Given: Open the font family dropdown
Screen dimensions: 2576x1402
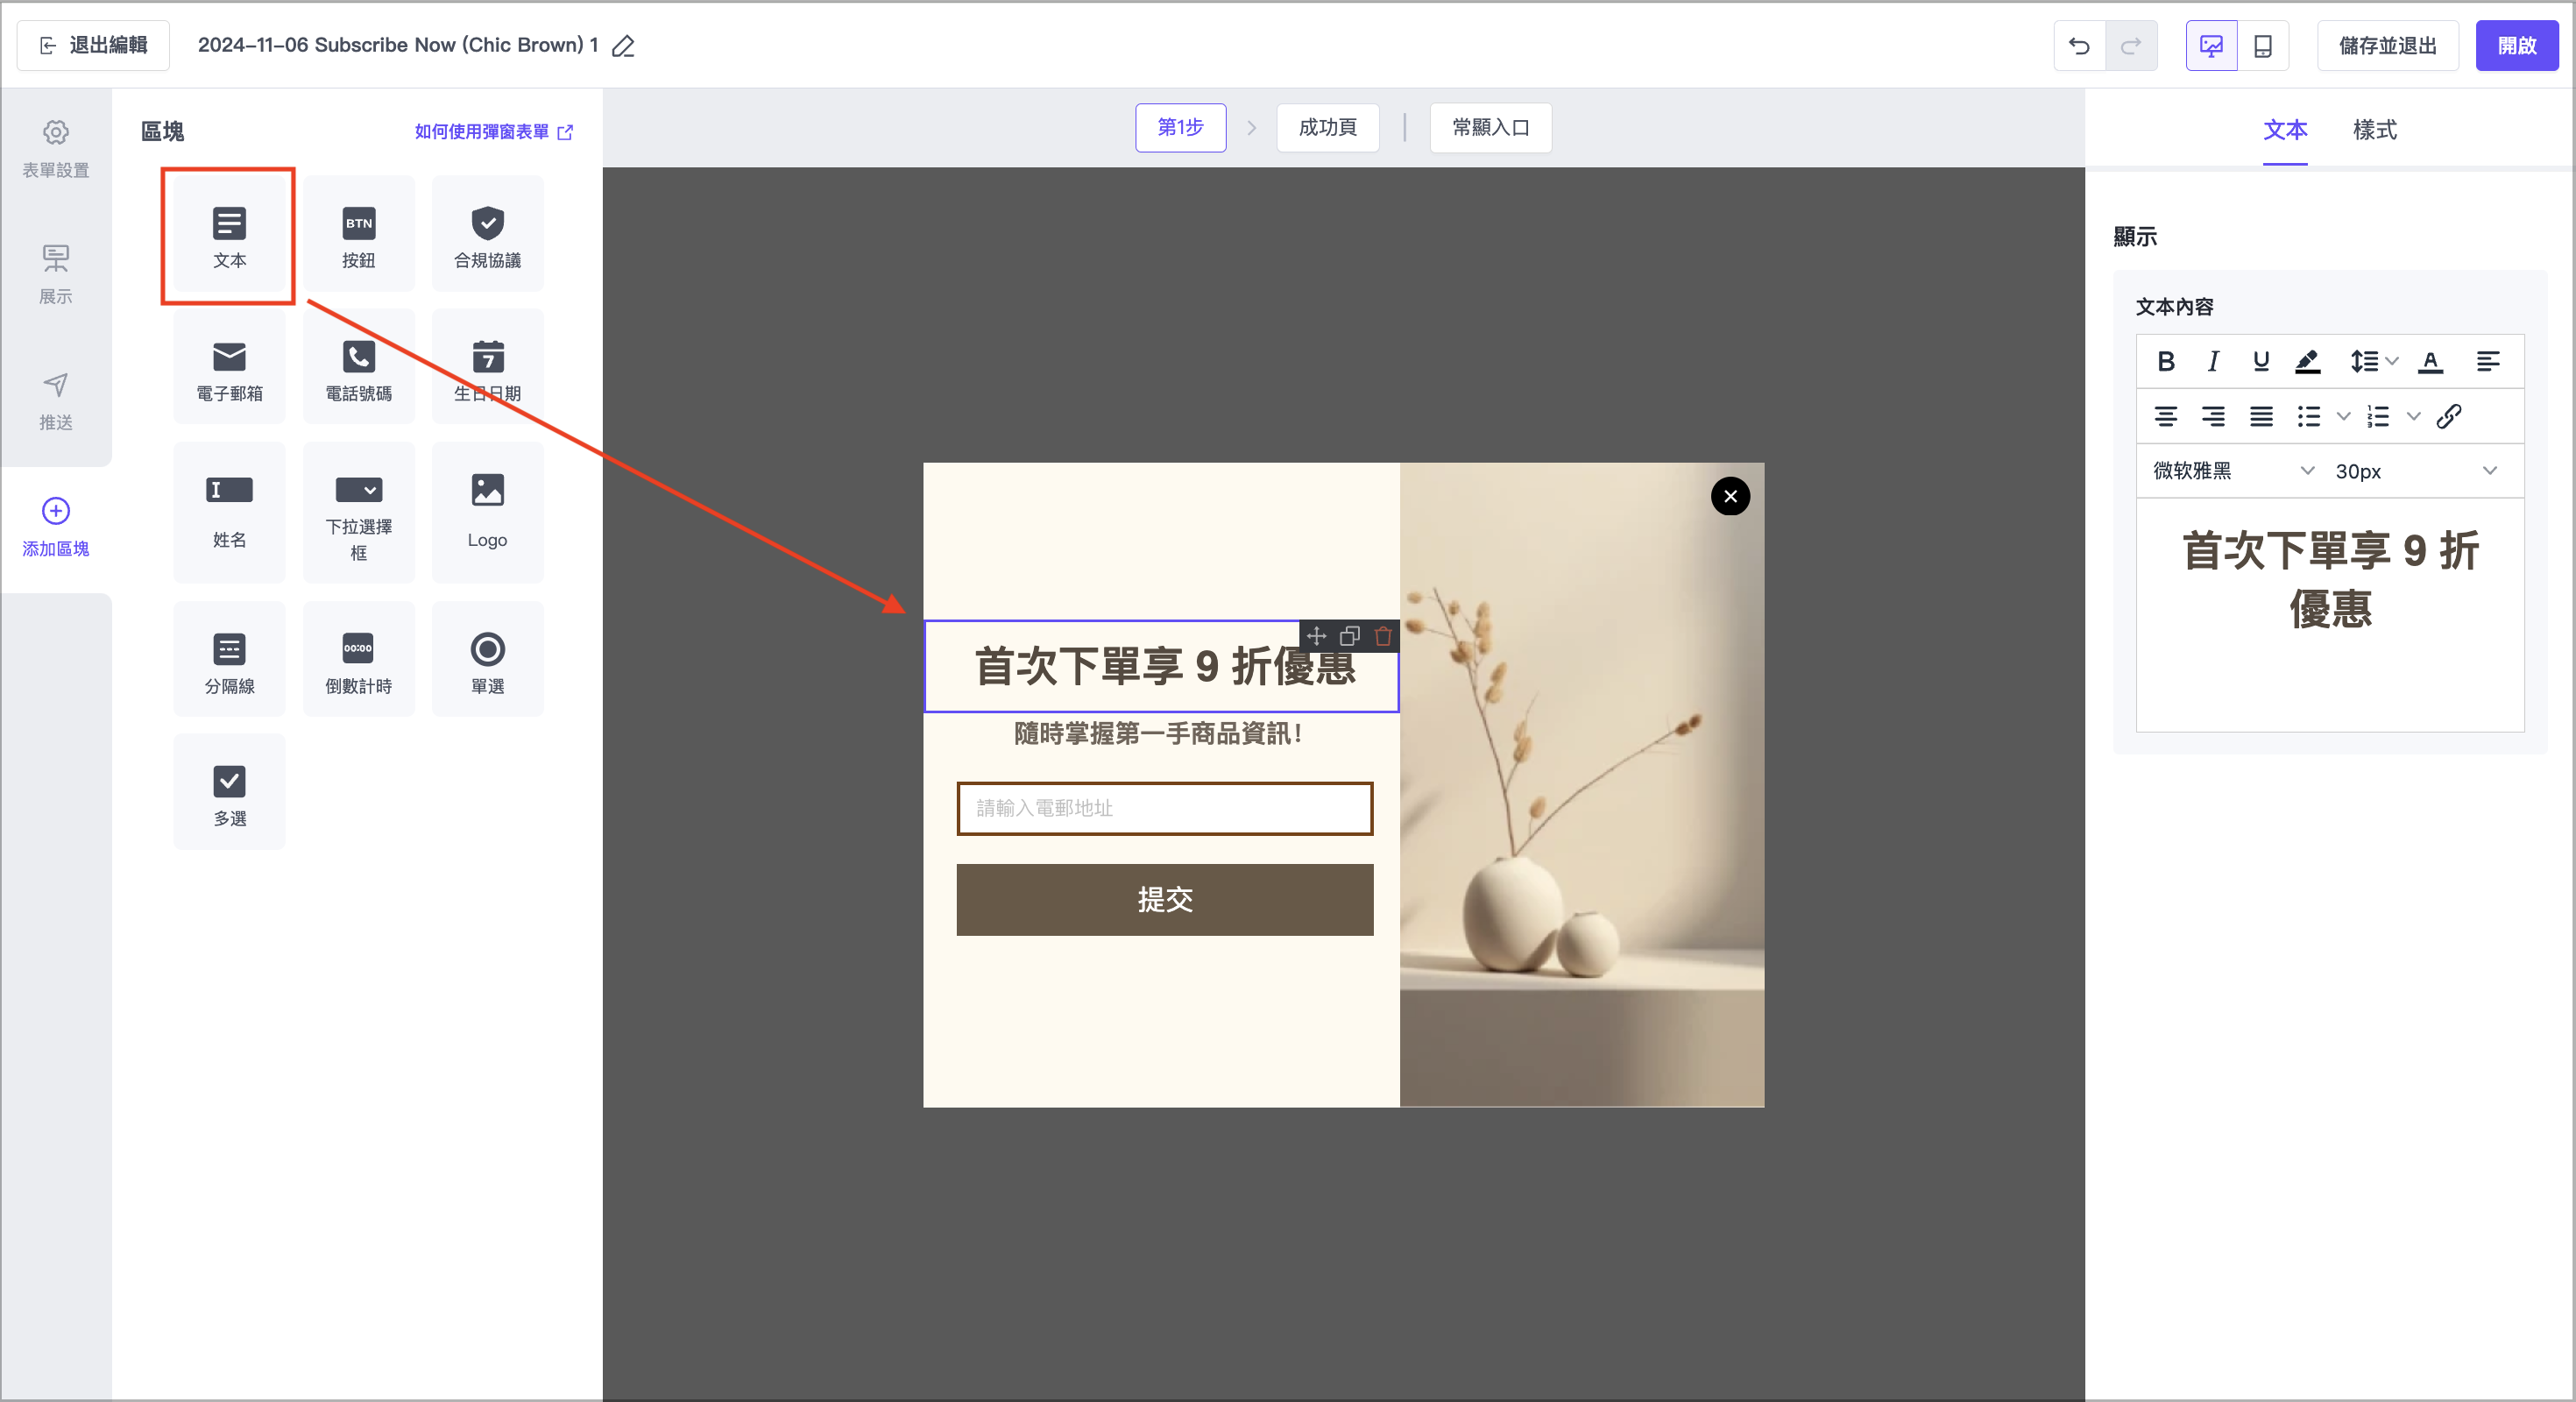Looking at the screenshot, I should (x=2232, y=471).
